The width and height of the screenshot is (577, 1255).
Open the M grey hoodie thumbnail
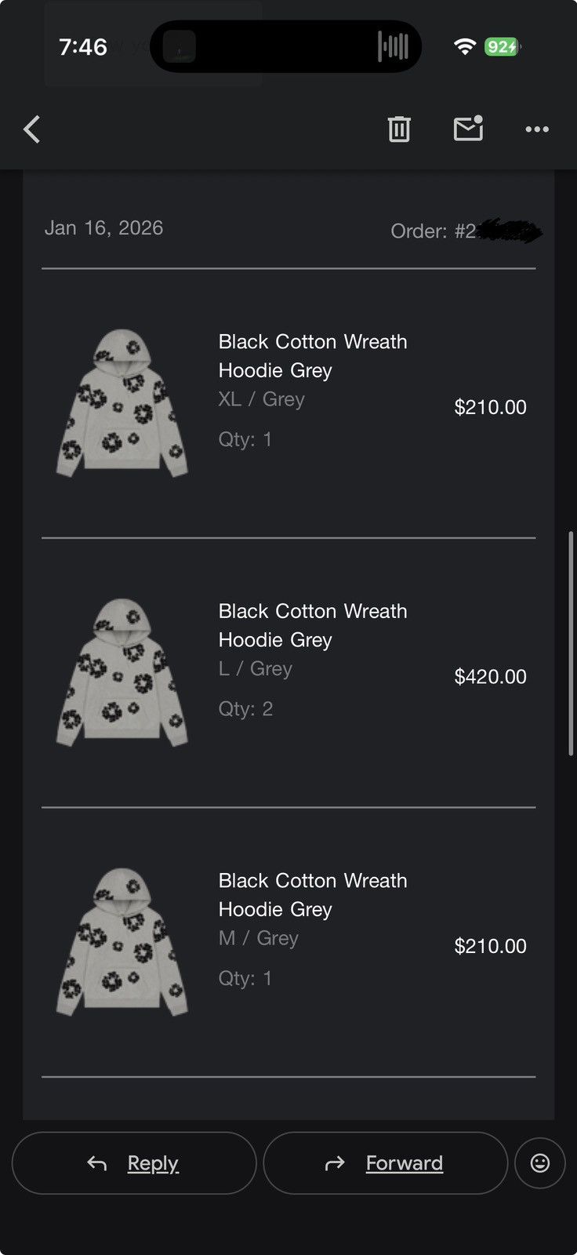coord(122,942)
